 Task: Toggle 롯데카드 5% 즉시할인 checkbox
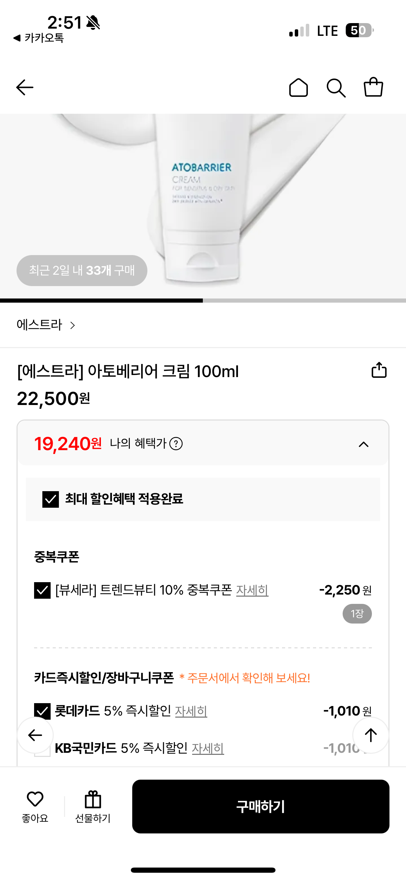pos(42,711)
